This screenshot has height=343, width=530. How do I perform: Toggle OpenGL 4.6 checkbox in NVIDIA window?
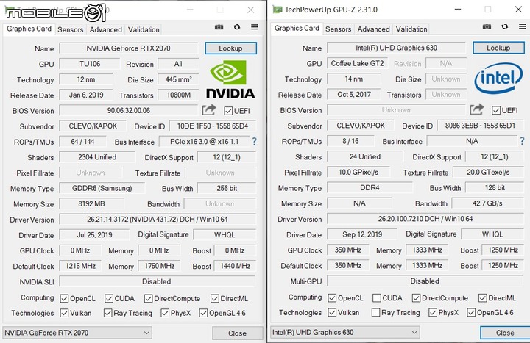click(203, 313)
